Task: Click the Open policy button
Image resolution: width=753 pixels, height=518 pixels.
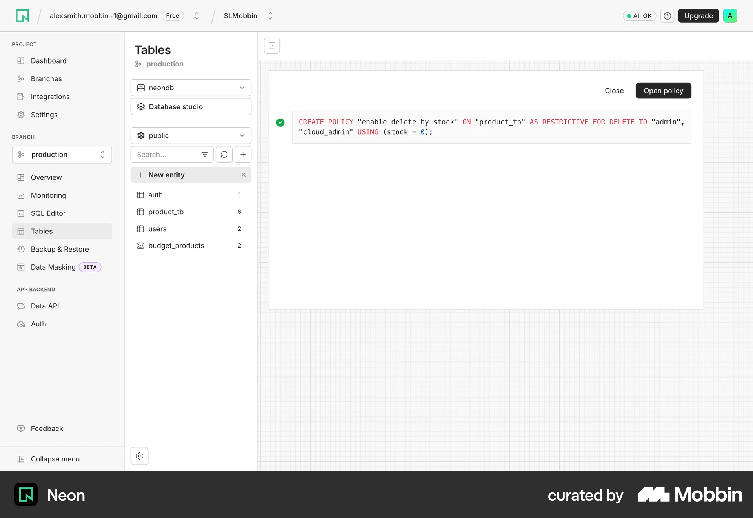Action: click(663, 91)
